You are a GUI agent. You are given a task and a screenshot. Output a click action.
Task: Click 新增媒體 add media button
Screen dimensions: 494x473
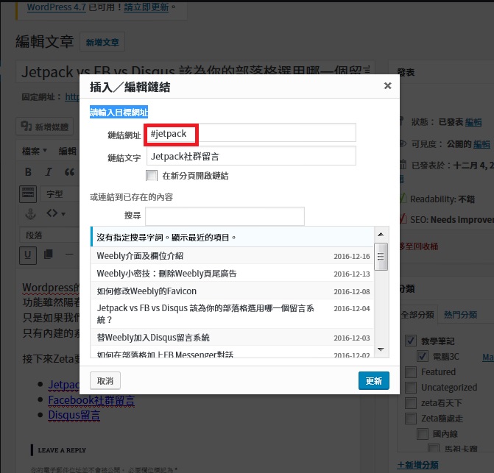pyautogui.click(x=45, y=127)
